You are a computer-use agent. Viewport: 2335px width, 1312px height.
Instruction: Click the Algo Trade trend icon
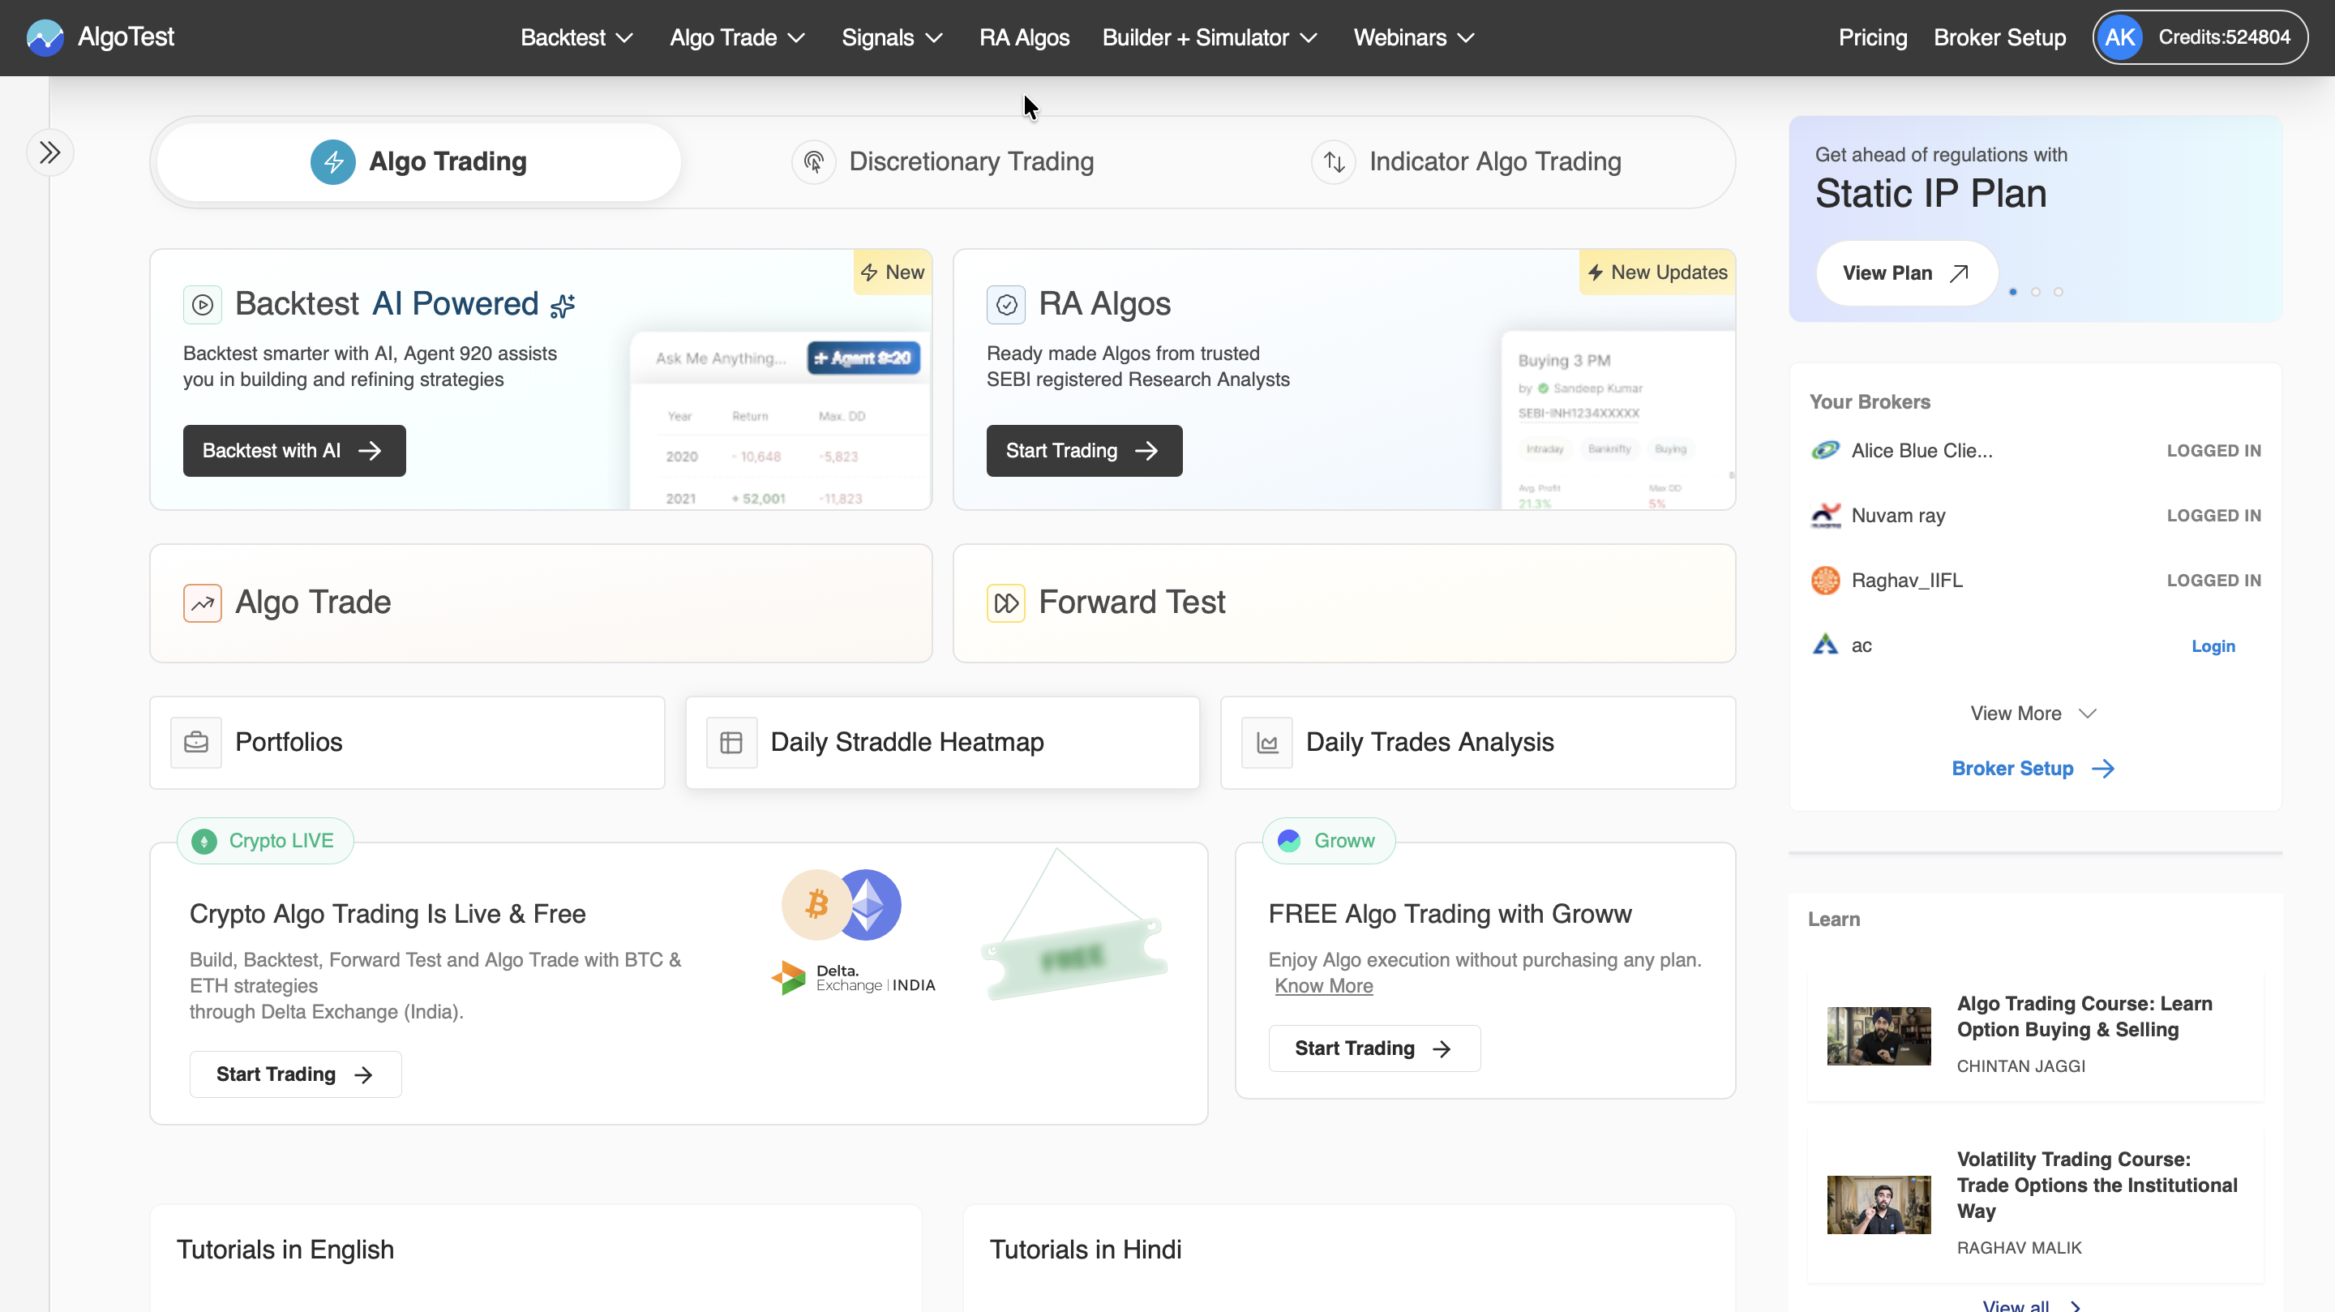coord(202,603)
